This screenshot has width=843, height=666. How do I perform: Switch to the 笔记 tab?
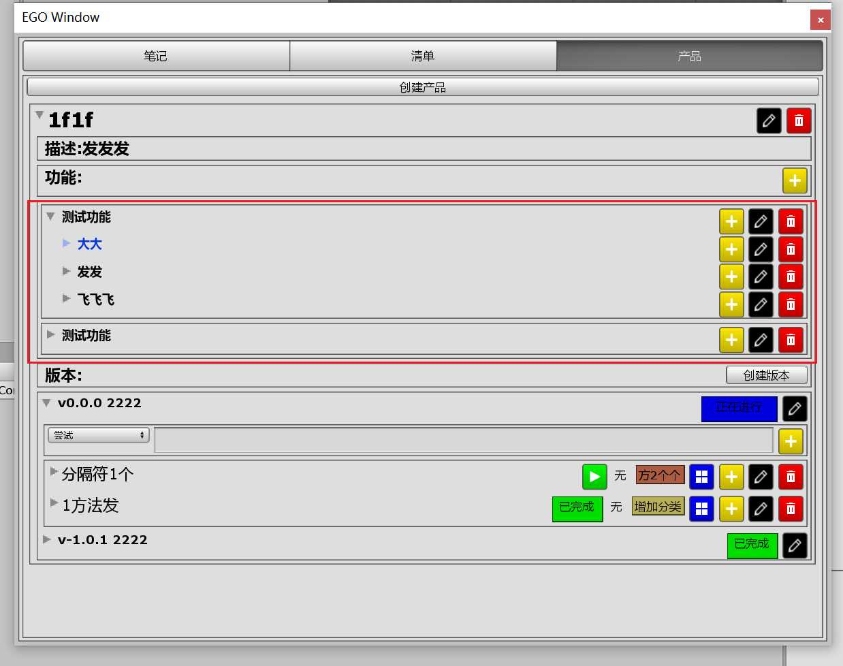[x=156, y=56]
